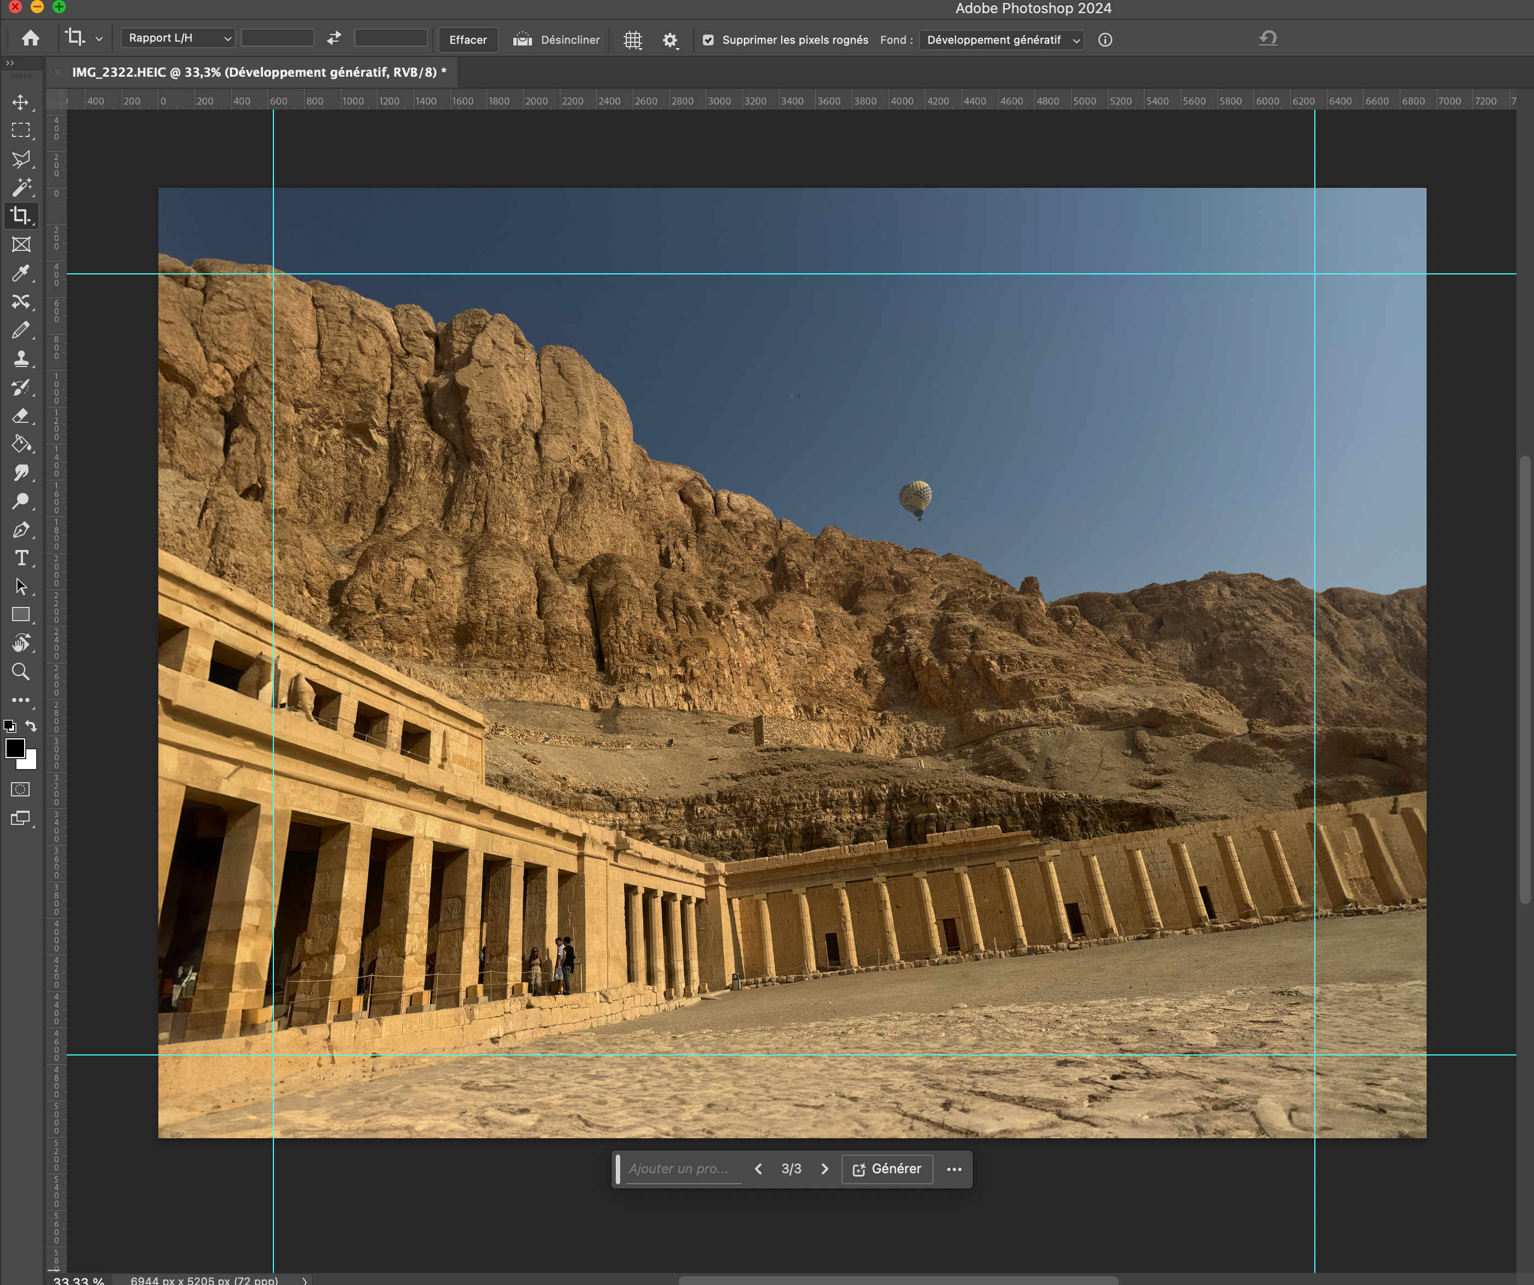This screenshot has height=1285, width=1534.
Task: Swap foreground and background colors
Action: [x=31, y=726]
